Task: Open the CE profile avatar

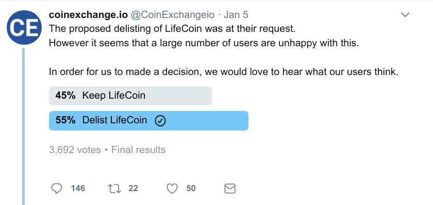Action: [x=24, y=28]
